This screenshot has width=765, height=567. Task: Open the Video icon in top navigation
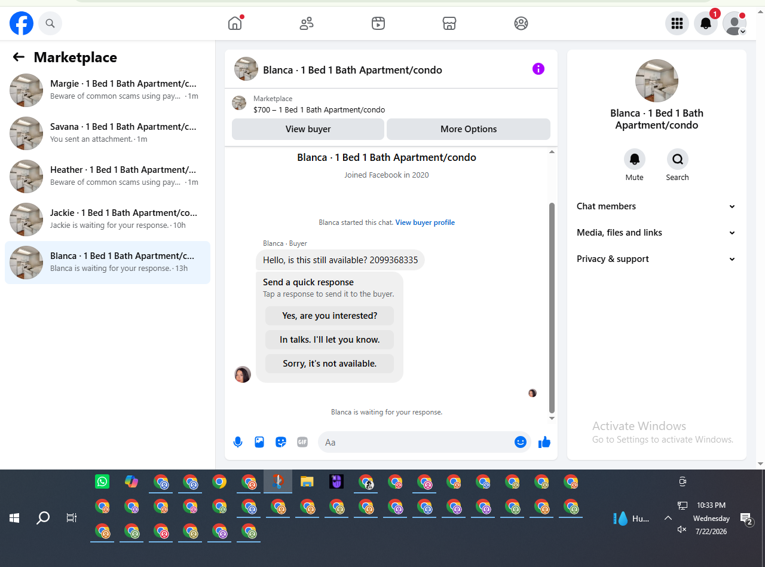(378, 23)
